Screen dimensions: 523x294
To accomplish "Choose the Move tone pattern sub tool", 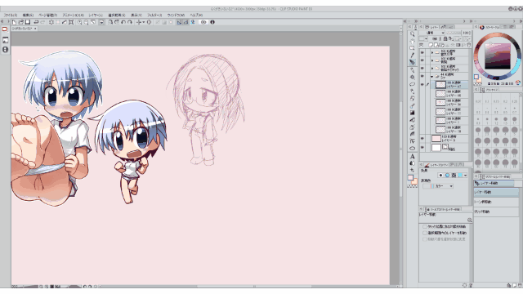I will [496, 202].
